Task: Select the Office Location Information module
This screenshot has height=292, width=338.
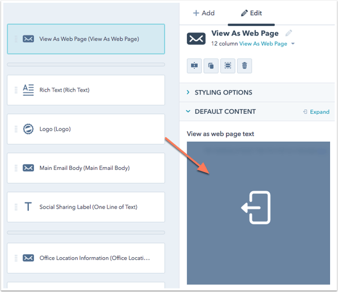Action: [x=95, y=258]
